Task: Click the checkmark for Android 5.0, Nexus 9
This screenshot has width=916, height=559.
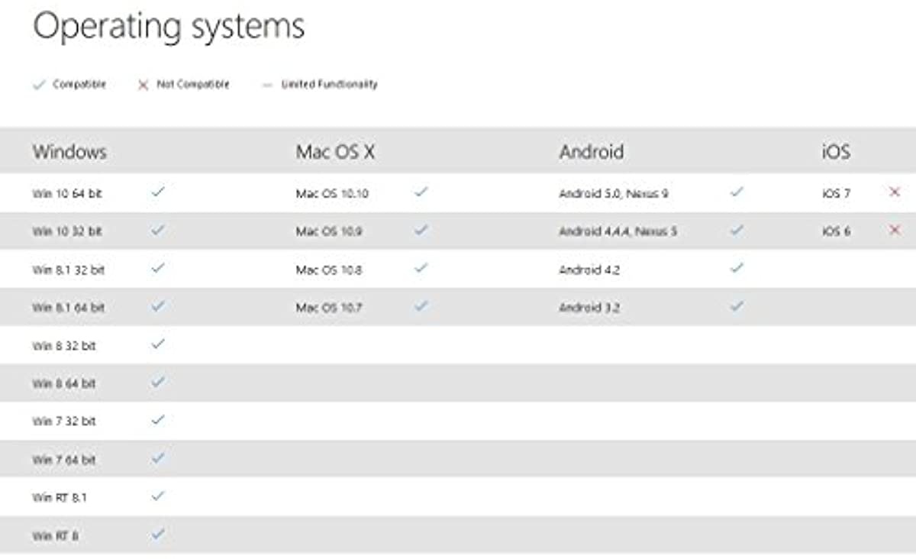Action: tap(737, 192)
